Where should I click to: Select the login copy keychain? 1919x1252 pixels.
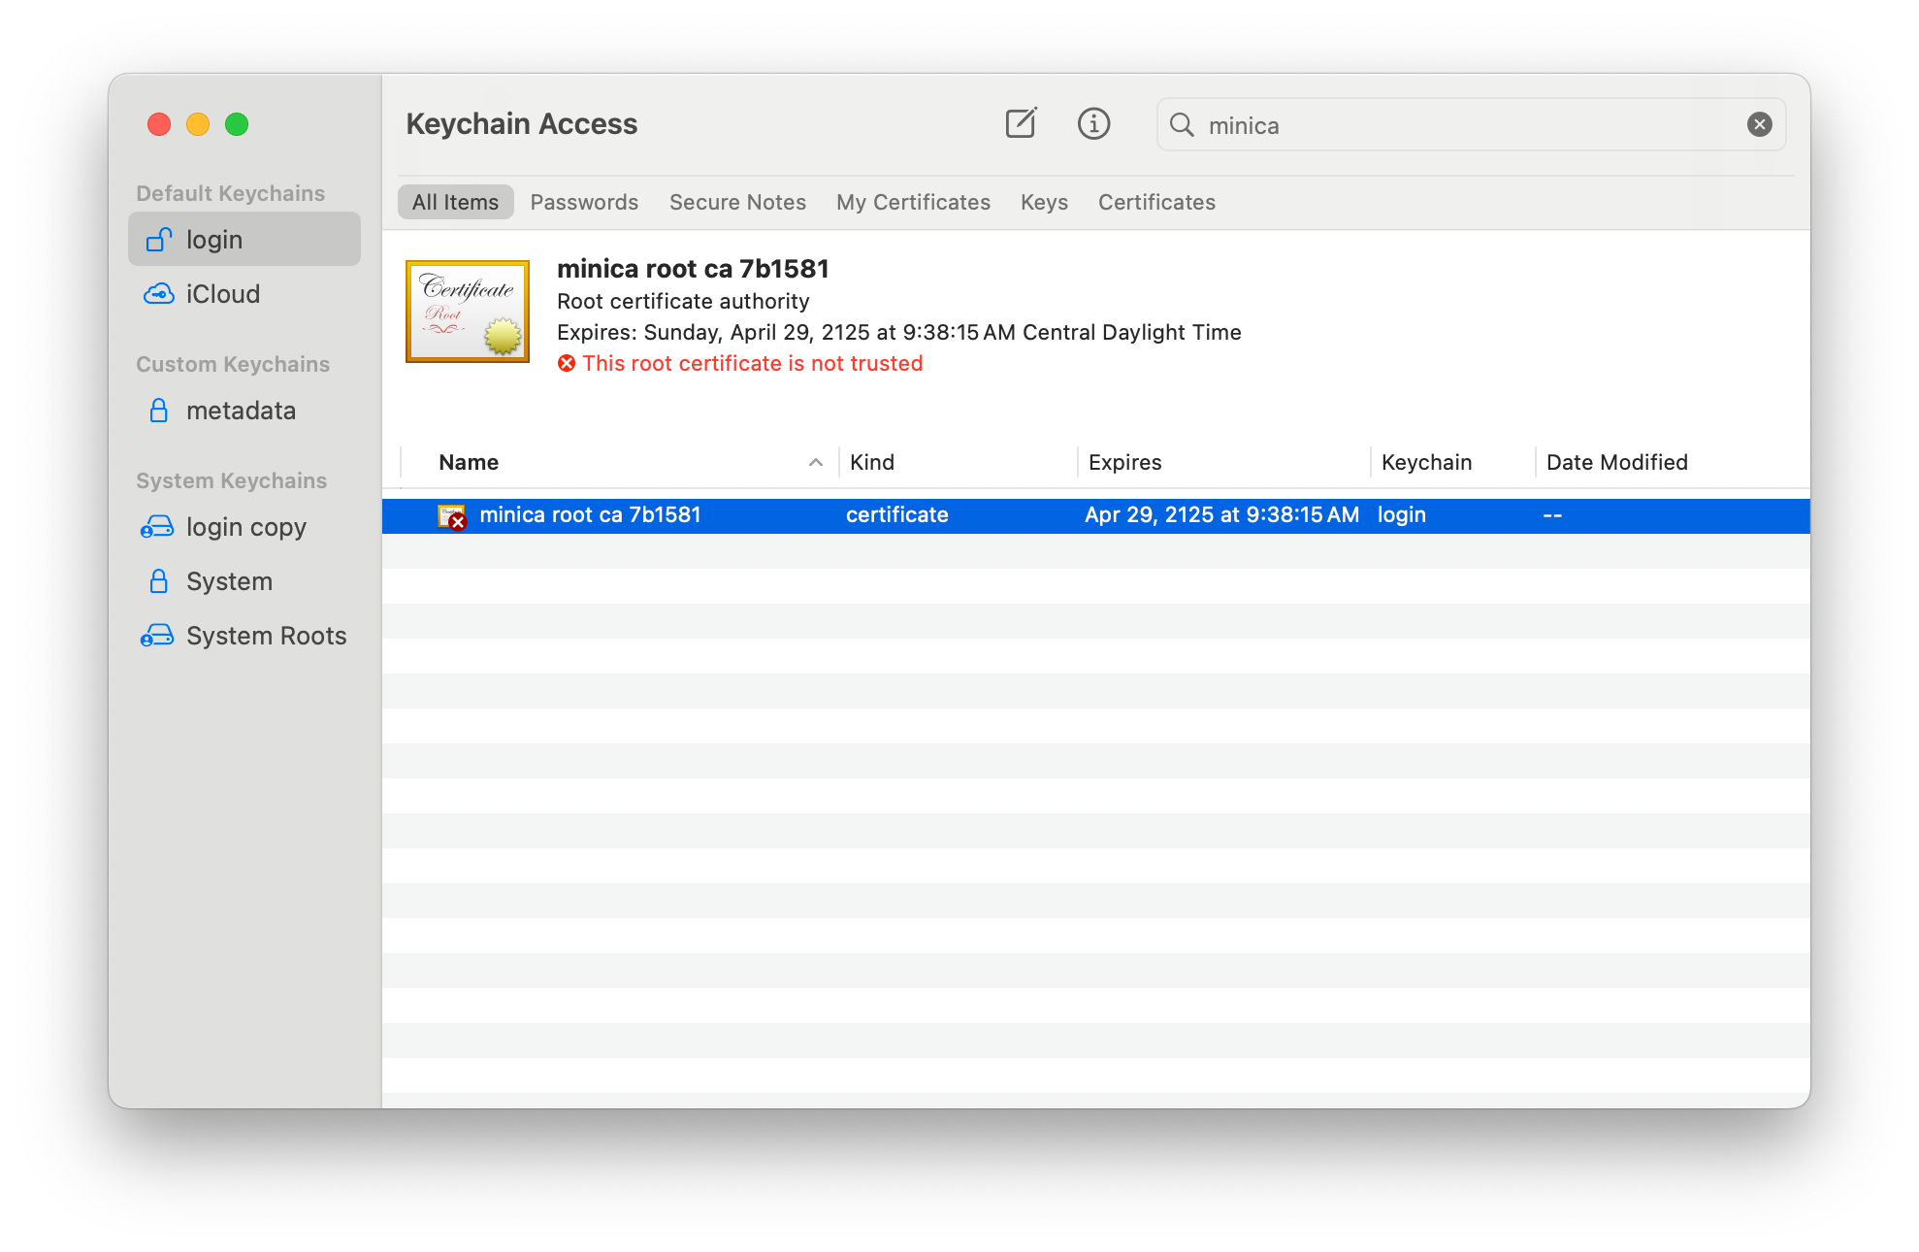[245, 527]
